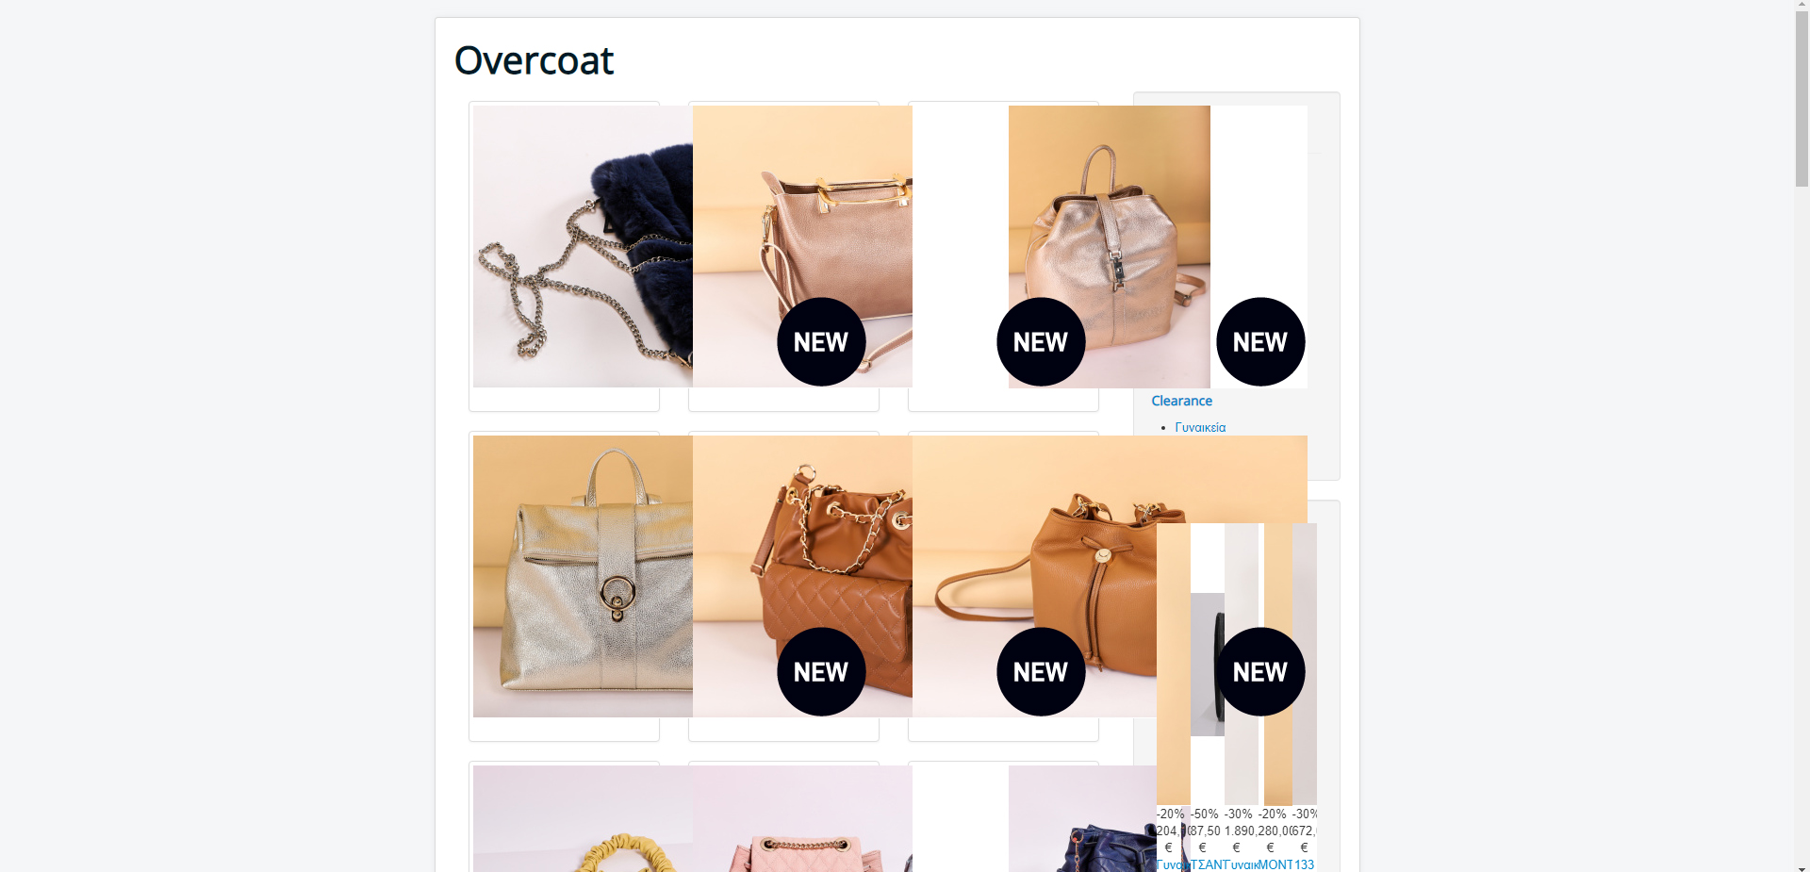This screenshot has height=872, width=1810.
Task: Click NEW badge on brown quilted bag
Action: pos(821,672)
